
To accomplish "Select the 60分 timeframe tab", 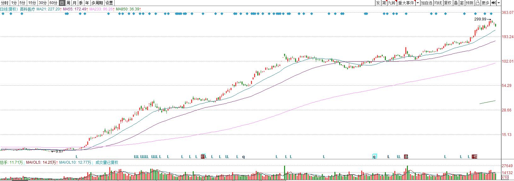I will pos(53,3).
